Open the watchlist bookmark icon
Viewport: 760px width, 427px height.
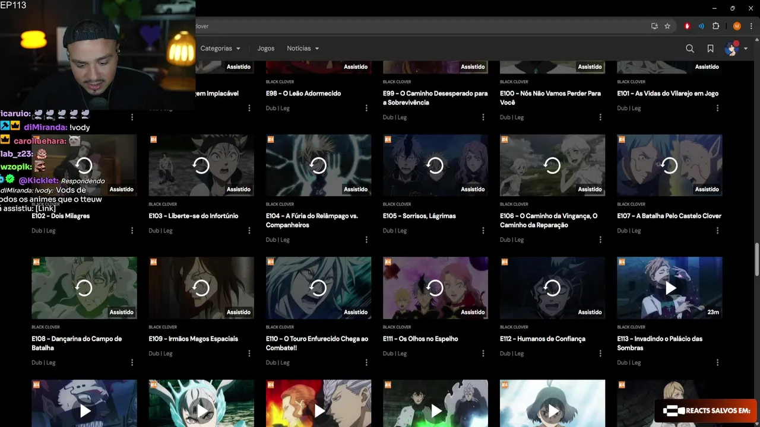(710, 49)
